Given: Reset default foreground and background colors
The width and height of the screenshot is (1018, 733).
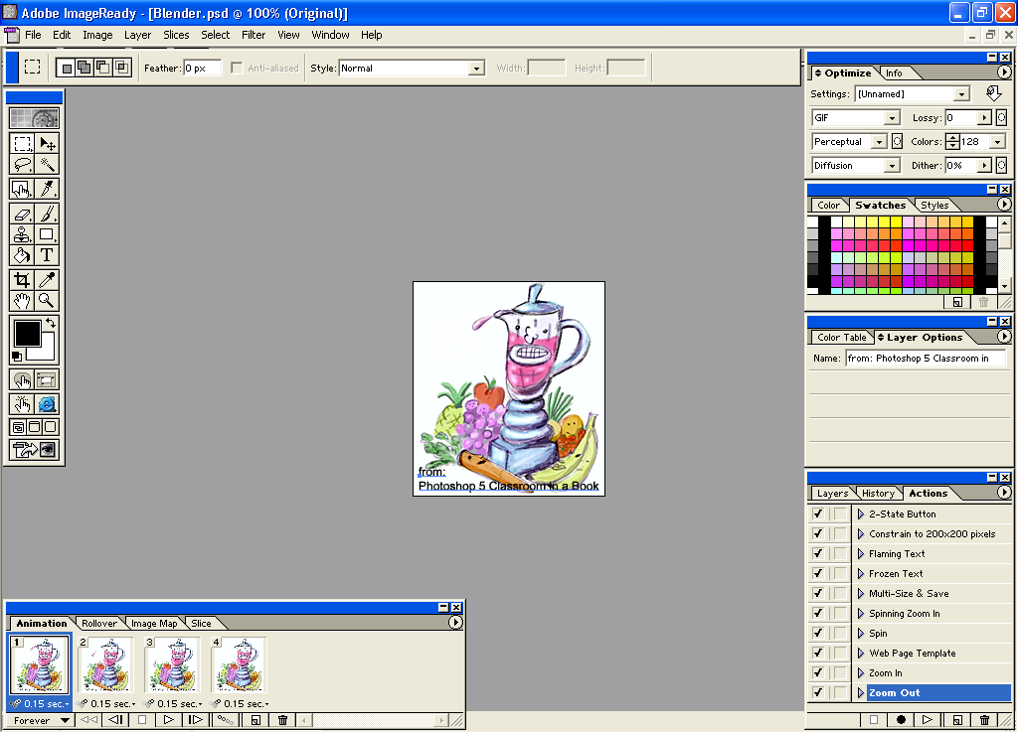Looking at the screenshot, I should [18, 356].
